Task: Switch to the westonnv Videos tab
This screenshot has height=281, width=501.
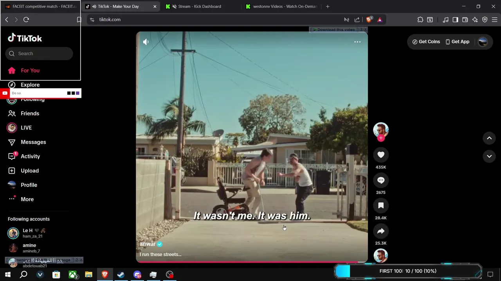Action: [x=281, y=6]
